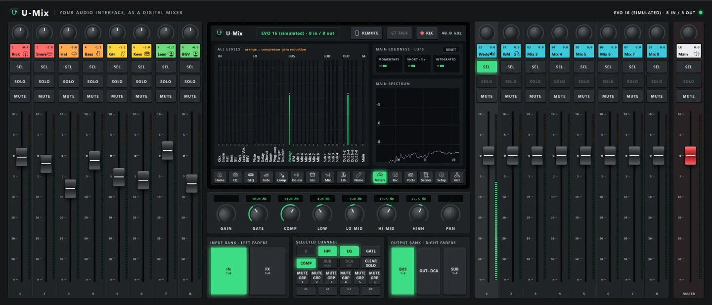Image resolution: width=712 pixels, height=305 pixels.
Task: Click the Gtr channel 5 pan knob
Action: pyautogui.click(x=117, y=33)
